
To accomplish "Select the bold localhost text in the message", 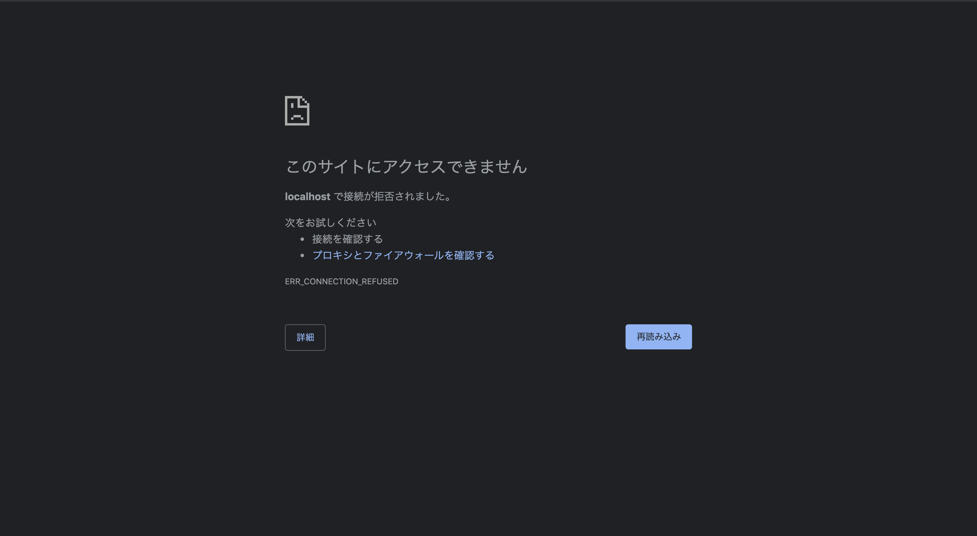I will point(307,196).
